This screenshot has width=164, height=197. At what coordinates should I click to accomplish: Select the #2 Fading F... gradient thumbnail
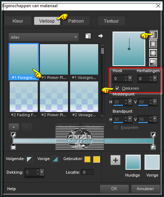(24, 99)
